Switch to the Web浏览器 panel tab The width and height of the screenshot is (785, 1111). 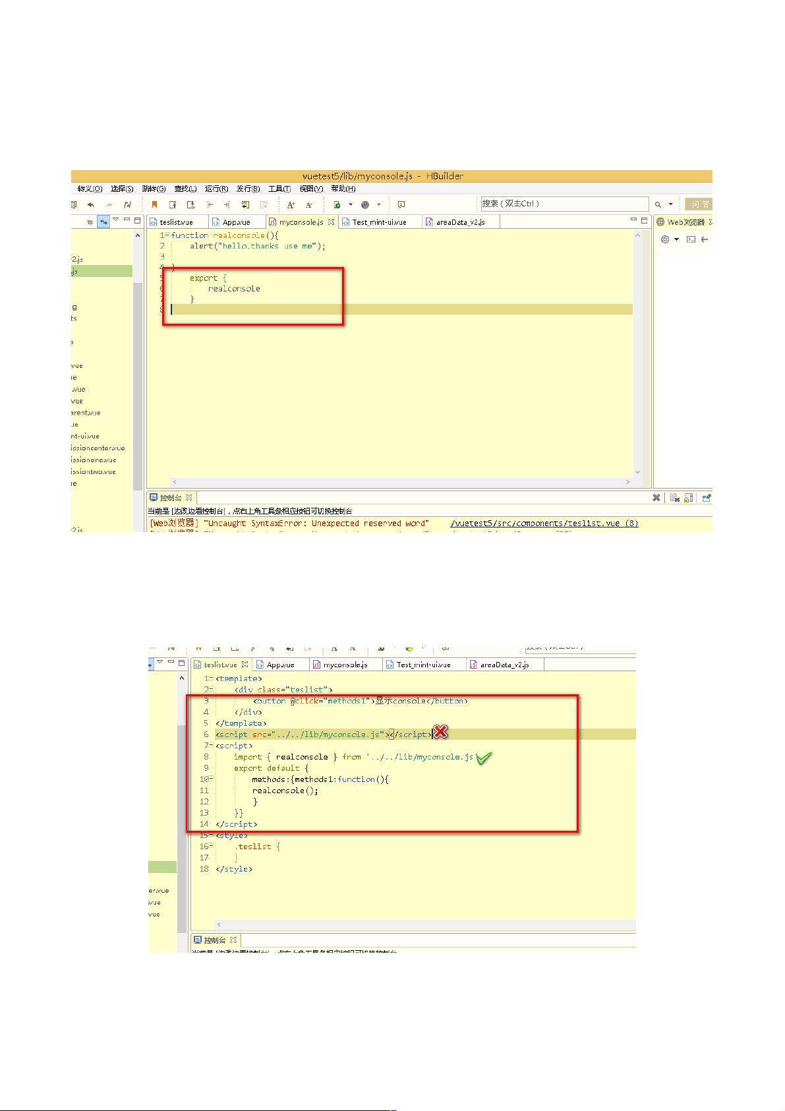[x=684, y=222]
